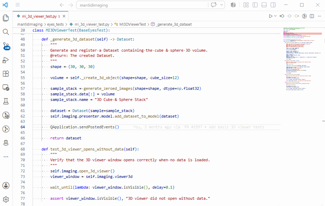Click the _generate_3d_dataset function name
Image resolution: width=325 pixels, height=206 pixels.
click(x=73, y=39)
